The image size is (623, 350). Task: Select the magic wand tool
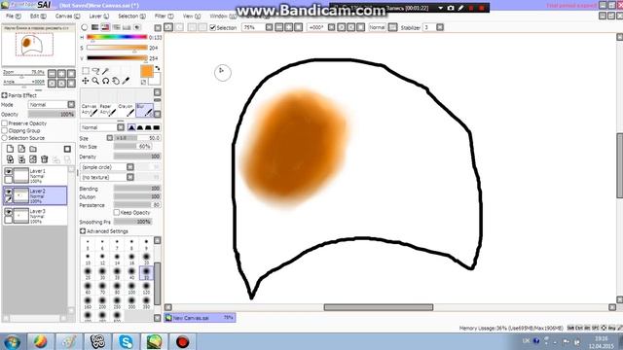(106, 71)
